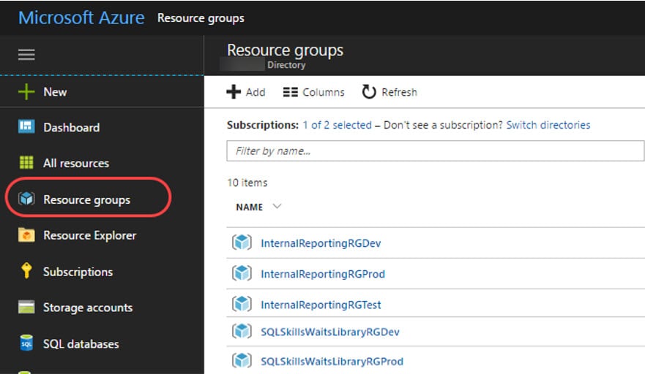The height and width of the screenshot is (374, 645).
Task: Click the All resources grid icon
Action: (26, 162)
